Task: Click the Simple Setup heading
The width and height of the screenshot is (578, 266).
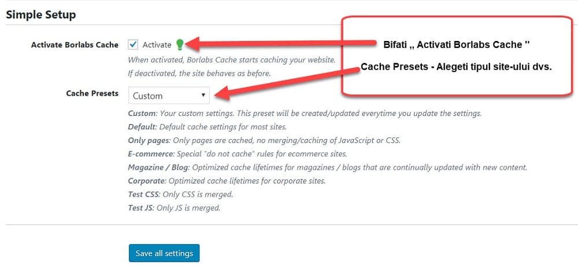Action: [40, 13]
